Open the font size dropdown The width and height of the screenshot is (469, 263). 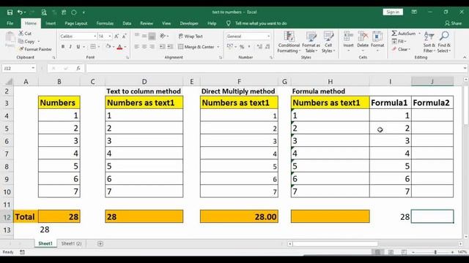[x=110, y=36]
